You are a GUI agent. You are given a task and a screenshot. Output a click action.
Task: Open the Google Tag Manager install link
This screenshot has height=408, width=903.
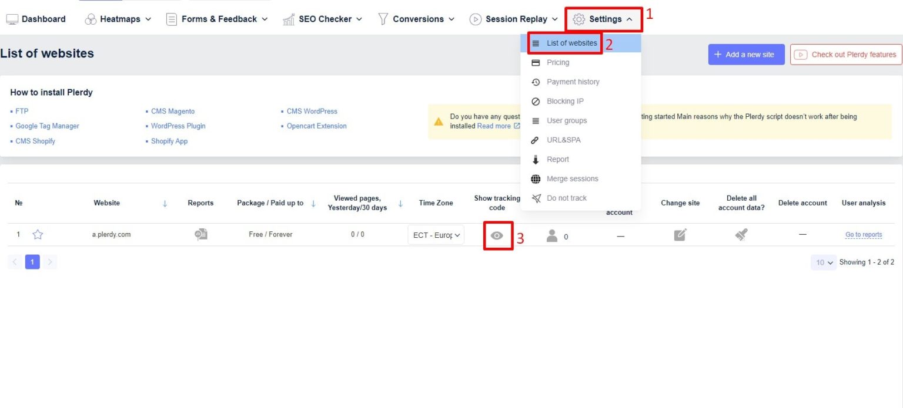(x=48, y=126)
